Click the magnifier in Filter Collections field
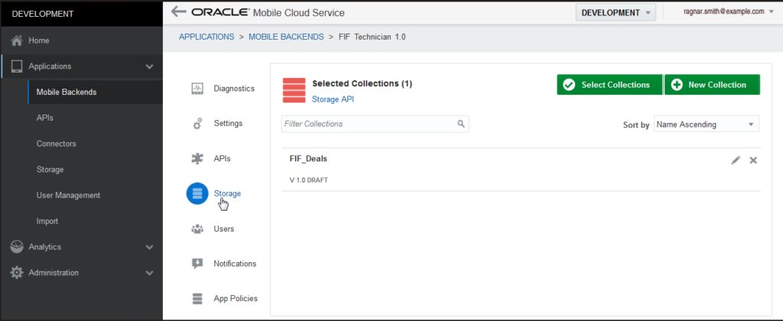This screenshot has width=783, height=321. point(461,124)
